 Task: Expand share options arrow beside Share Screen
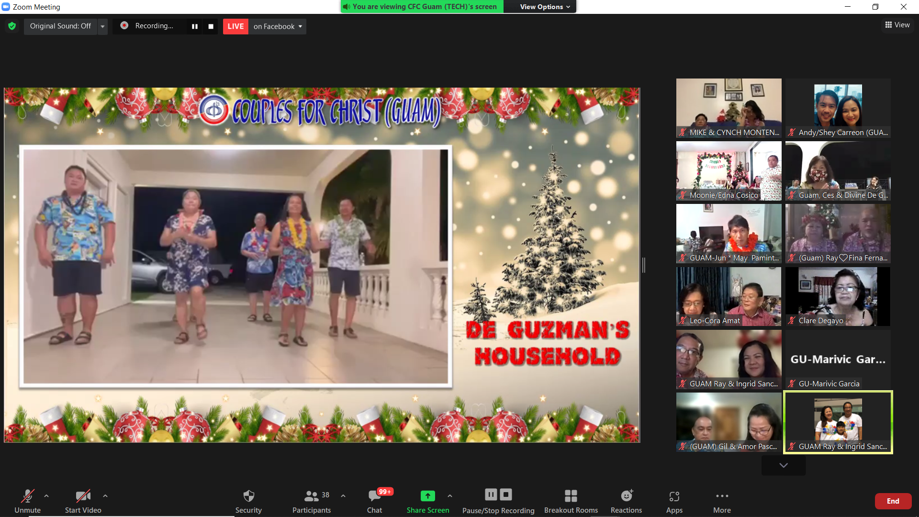pos(450,496)
